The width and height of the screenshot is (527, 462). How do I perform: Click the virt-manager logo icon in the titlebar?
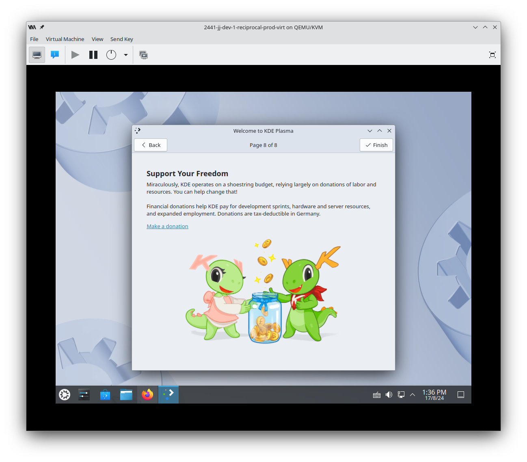[x=32, y=27]
